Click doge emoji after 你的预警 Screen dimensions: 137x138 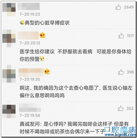click(x=42, y=59)
